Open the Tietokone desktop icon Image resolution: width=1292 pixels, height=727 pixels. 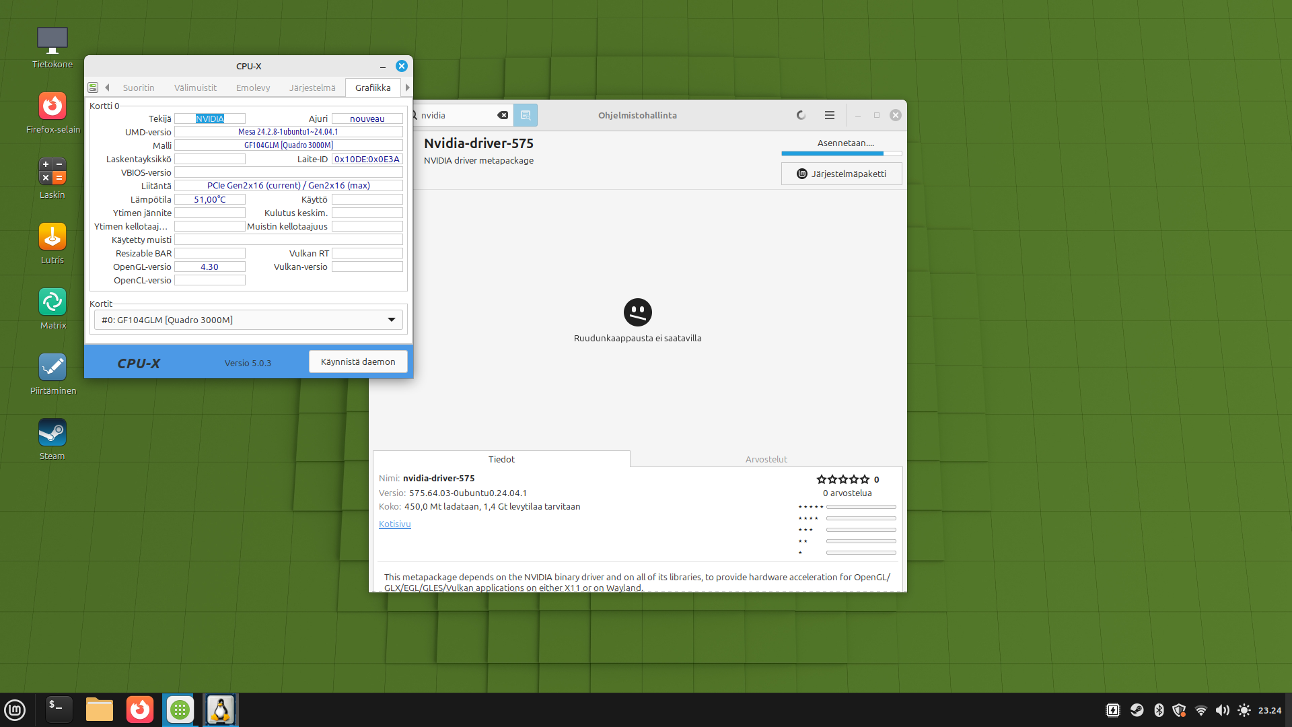(x=52, y=47)
